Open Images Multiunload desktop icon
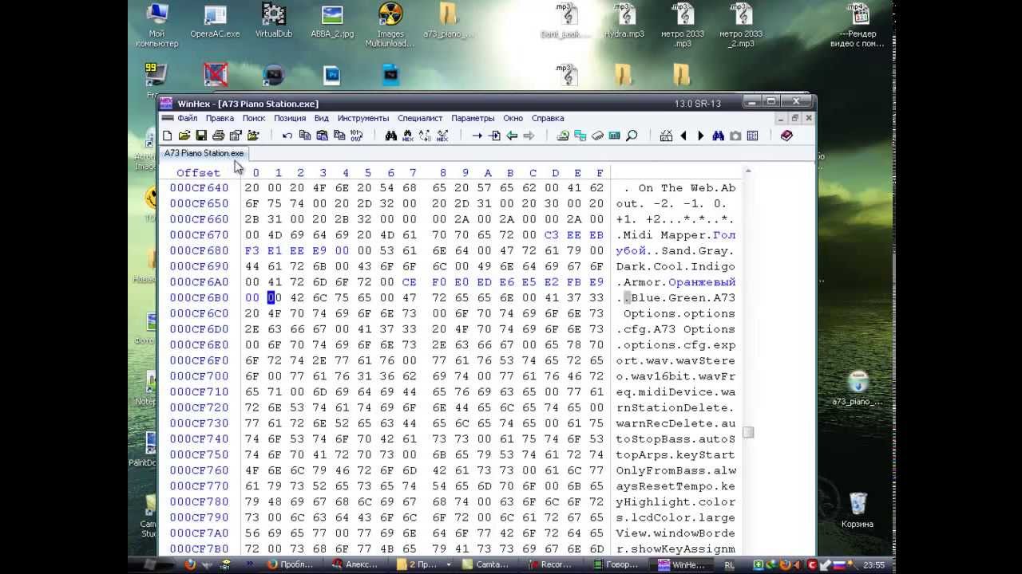 390,24
